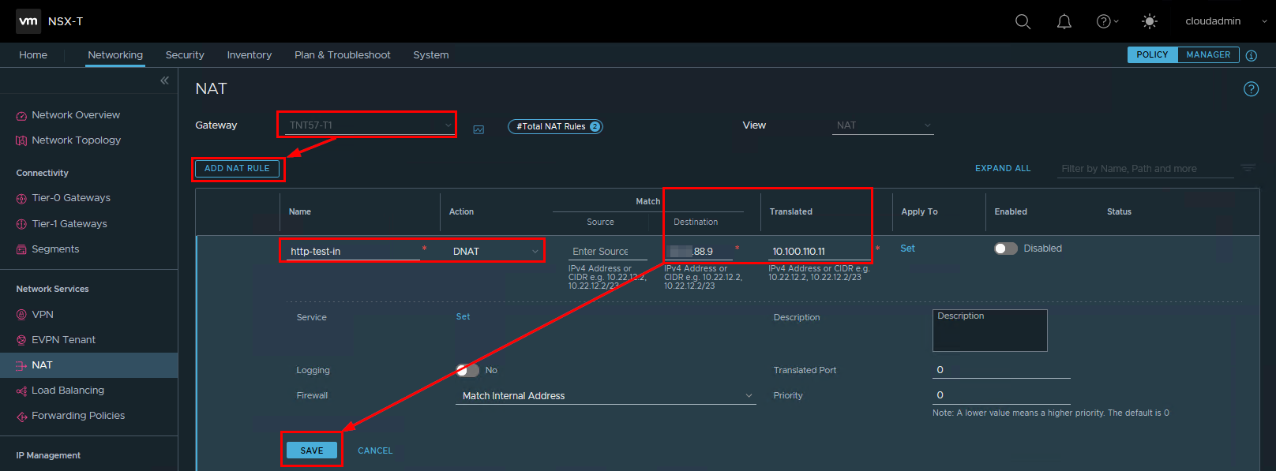Screen dimensions: 1276x471
Task: Open the search magnifier icon
Action: pos(1023,21)
